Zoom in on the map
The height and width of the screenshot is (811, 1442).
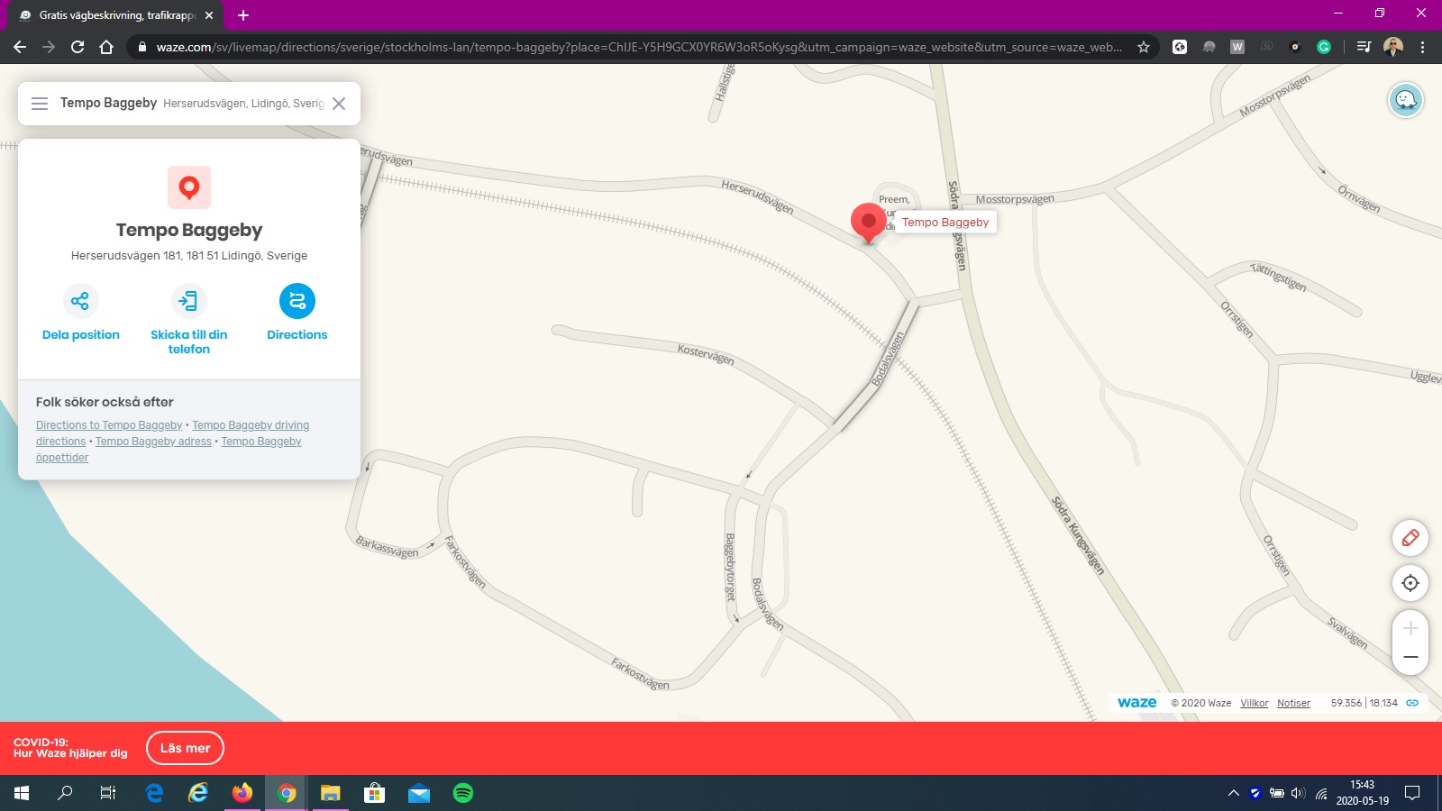pyautogui.click(x=1410, y=628)
